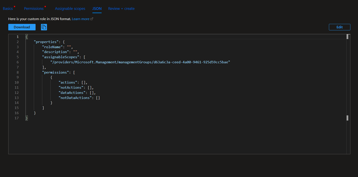The image size is (358, 177).
Task: Click the Download button
Action: 22,27
